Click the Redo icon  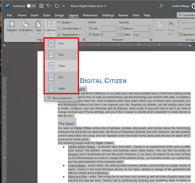pos(57,6)
